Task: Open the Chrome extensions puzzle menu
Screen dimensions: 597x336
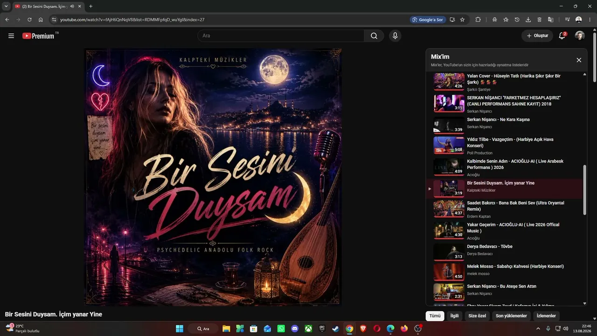Action: tap(478, 20)
